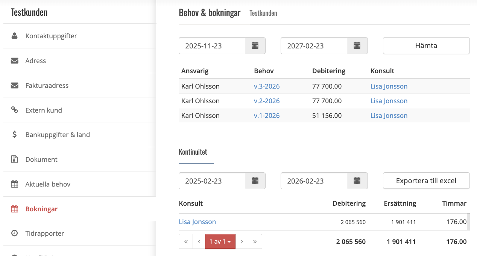
Task: Open the v.3-2026 behov link
Action: [x=267, y=86]
